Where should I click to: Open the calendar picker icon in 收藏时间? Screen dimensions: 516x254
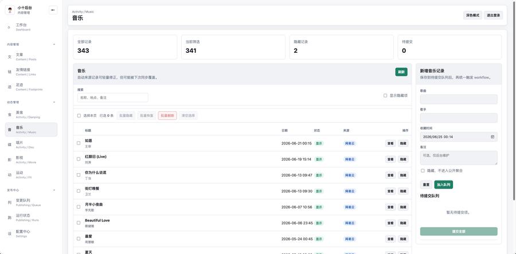[x=492, y=136]
